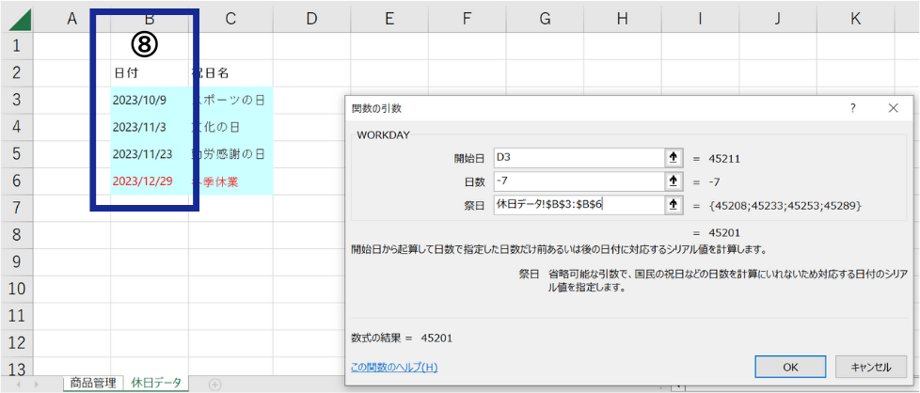Click the 祭日 range input field
This screenshot has height=393, width=920.
[578, 205]
